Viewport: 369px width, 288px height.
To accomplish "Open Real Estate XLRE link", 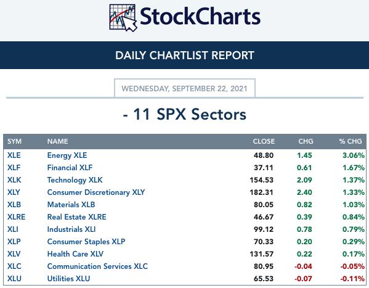I will [77, 217].
